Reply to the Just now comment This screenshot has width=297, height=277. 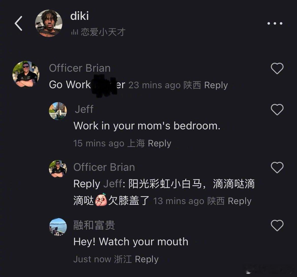pos(147,259)
